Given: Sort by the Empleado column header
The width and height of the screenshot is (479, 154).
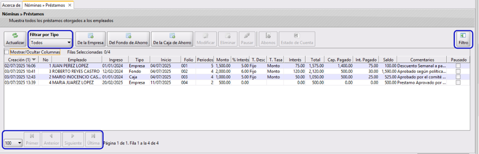Looking at the screenshot, I should (x=77, y=60).
